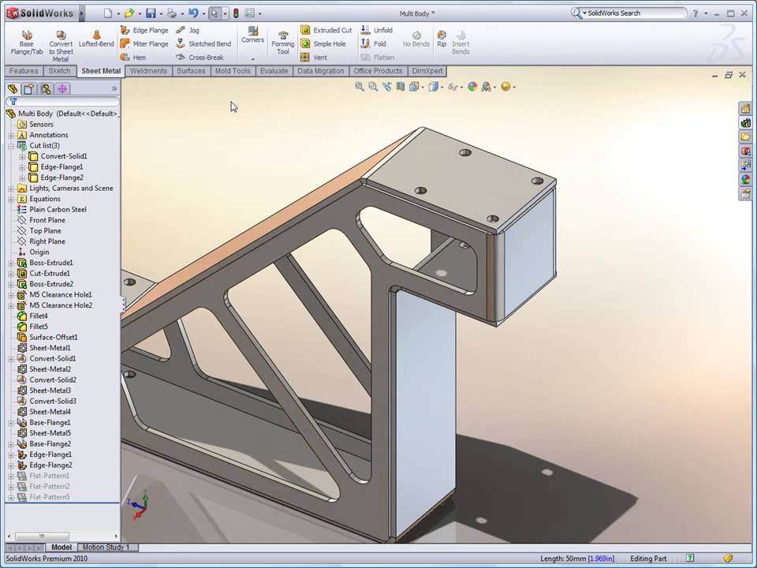Choose the Extruded Cut tool
Image resolution: width=757 pixels, height=568 pixels.
(326, 30)
